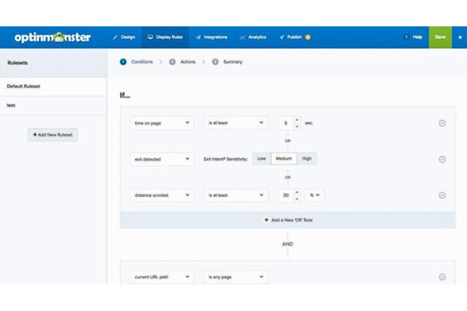This screenshot has height=311, width=467.
Task: Click Add a New 'OR' Rule
Action: [x=287, y=220]
